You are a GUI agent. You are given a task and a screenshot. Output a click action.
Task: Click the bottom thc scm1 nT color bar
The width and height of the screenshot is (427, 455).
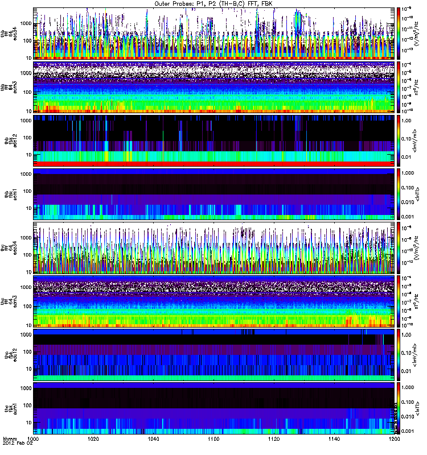point(398,408)
